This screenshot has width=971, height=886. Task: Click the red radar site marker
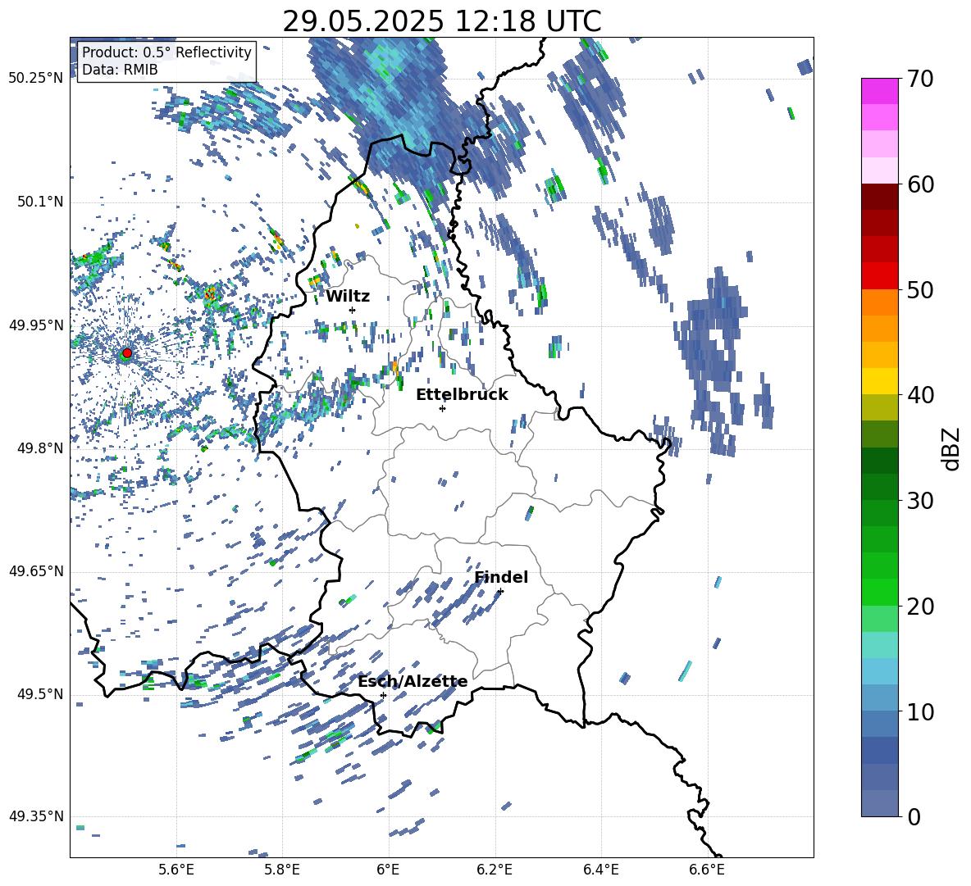pos(127,353)
